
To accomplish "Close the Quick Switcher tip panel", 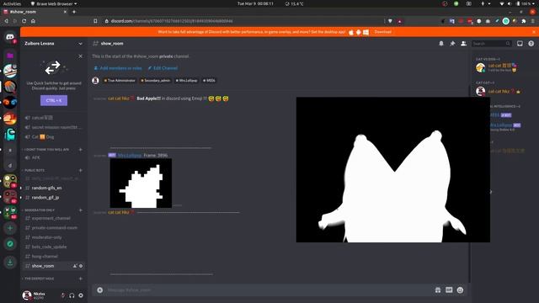I will click(x=81, y=56).
